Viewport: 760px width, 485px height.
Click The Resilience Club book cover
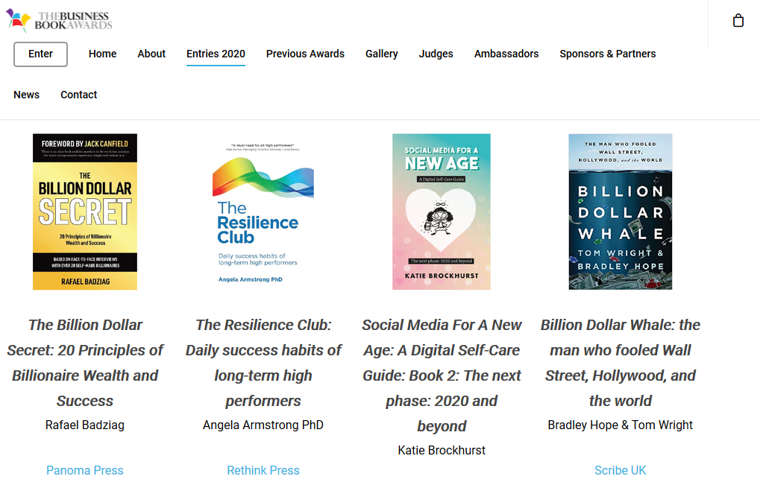click(x=263, y=212)
